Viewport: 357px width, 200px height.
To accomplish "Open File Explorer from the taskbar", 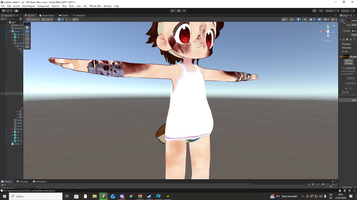I will pyautogui.click(x=94, y=197).
